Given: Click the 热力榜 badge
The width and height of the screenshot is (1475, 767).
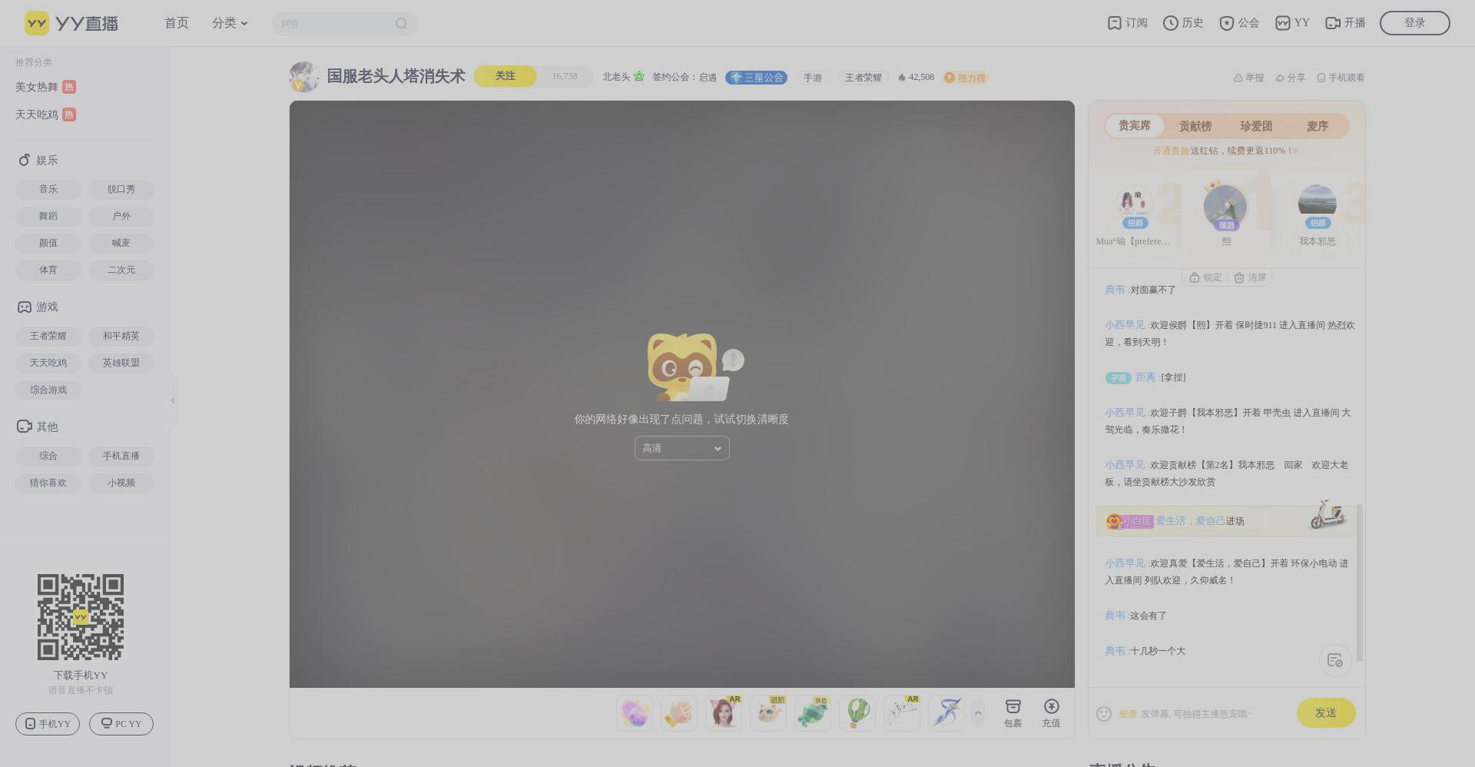Looking at the screenshot, I should point(966,78).
